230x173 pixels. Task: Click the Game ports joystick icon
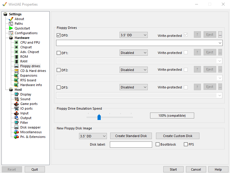coord(16,104)
